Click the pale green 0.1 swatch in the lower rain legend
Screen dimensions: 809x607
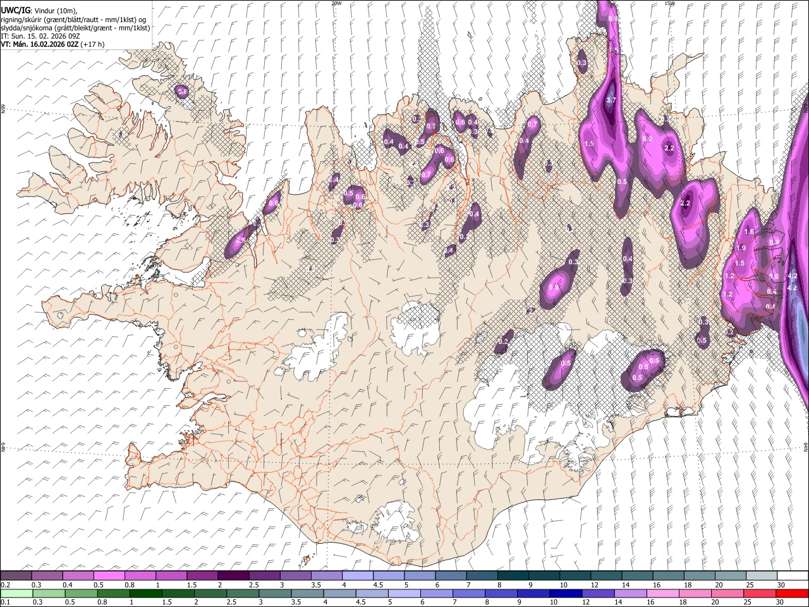pos(16,594)
